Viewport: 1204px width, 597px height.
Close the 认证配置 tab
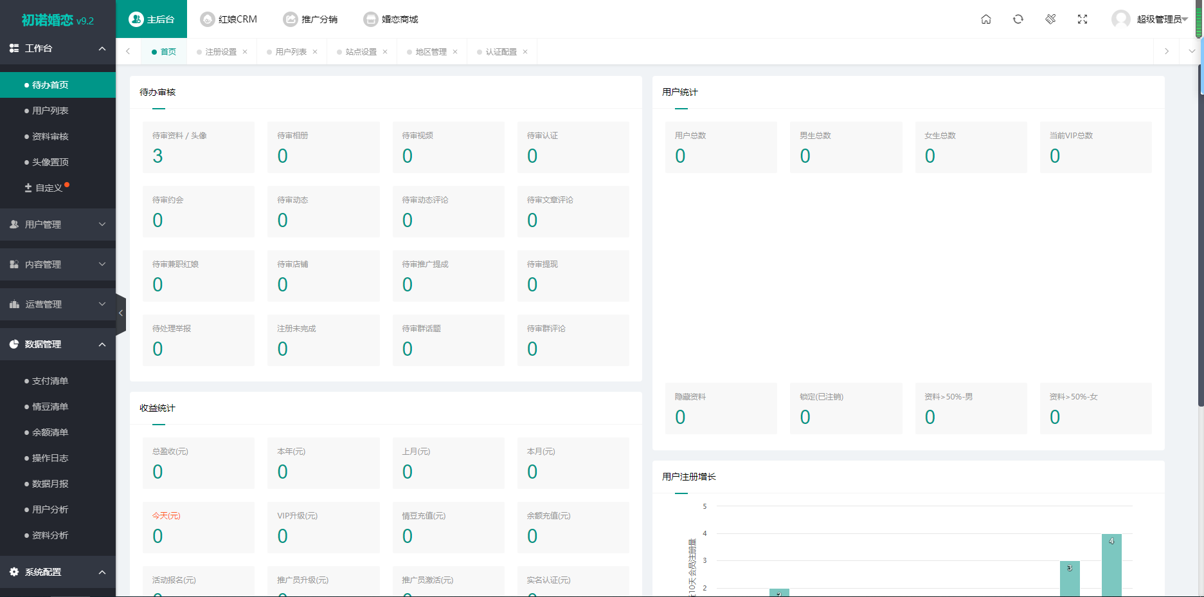point(525,52)
